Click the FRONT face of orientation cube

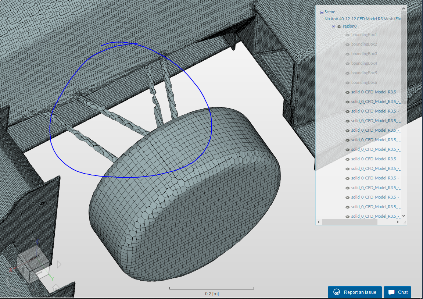click(x=34, y=259)
